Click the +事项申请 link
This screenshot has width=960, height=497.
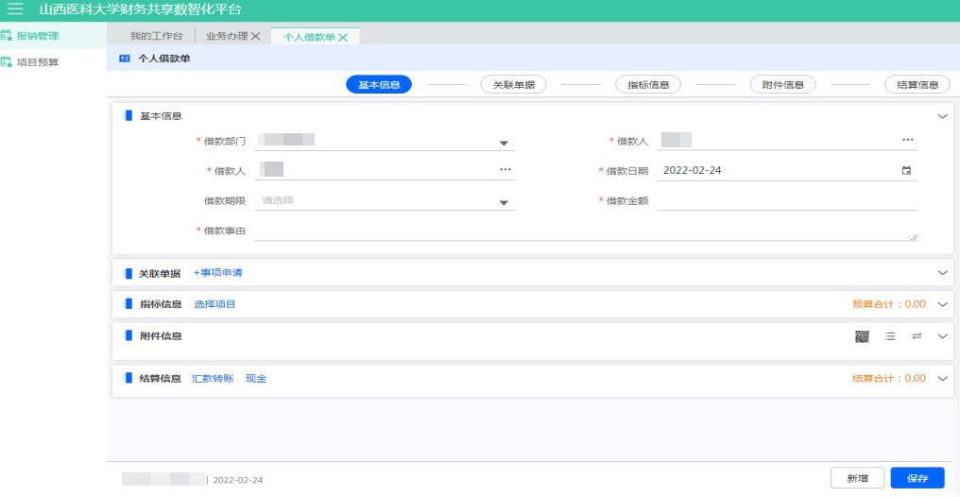click(218, 273)
